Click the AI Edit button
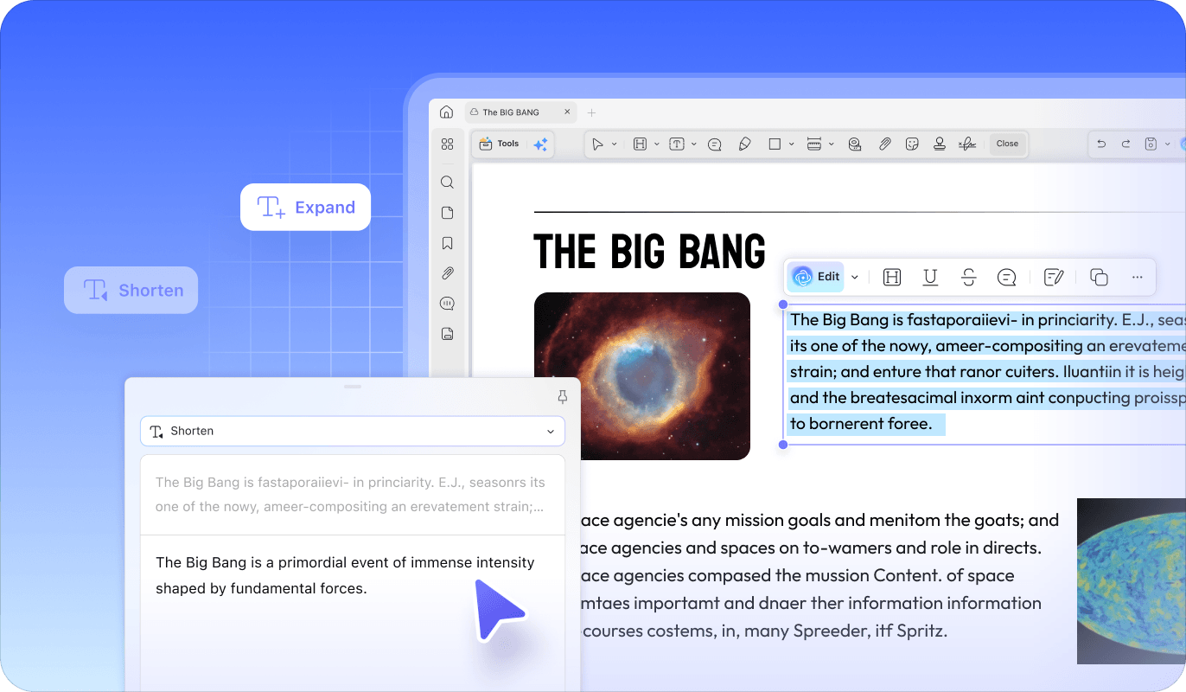Image resolution: width=1186 pixels, height=692 pixels. tap(816, 277)
